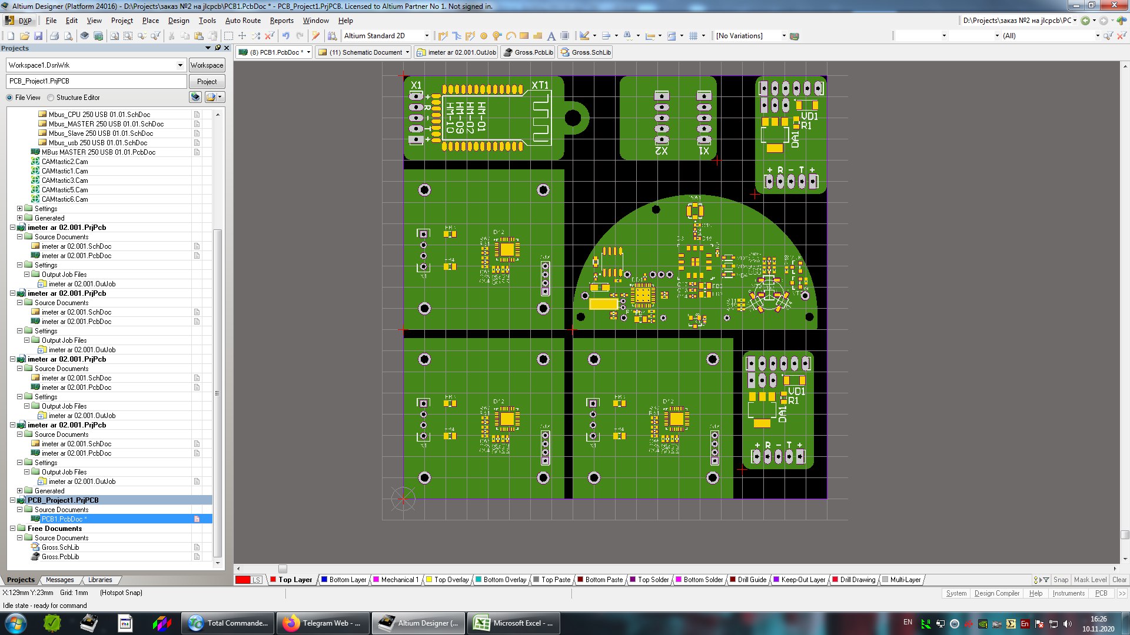Open the File menu
This screenshot has height=635, width=1130.
[x=51, y=21]
